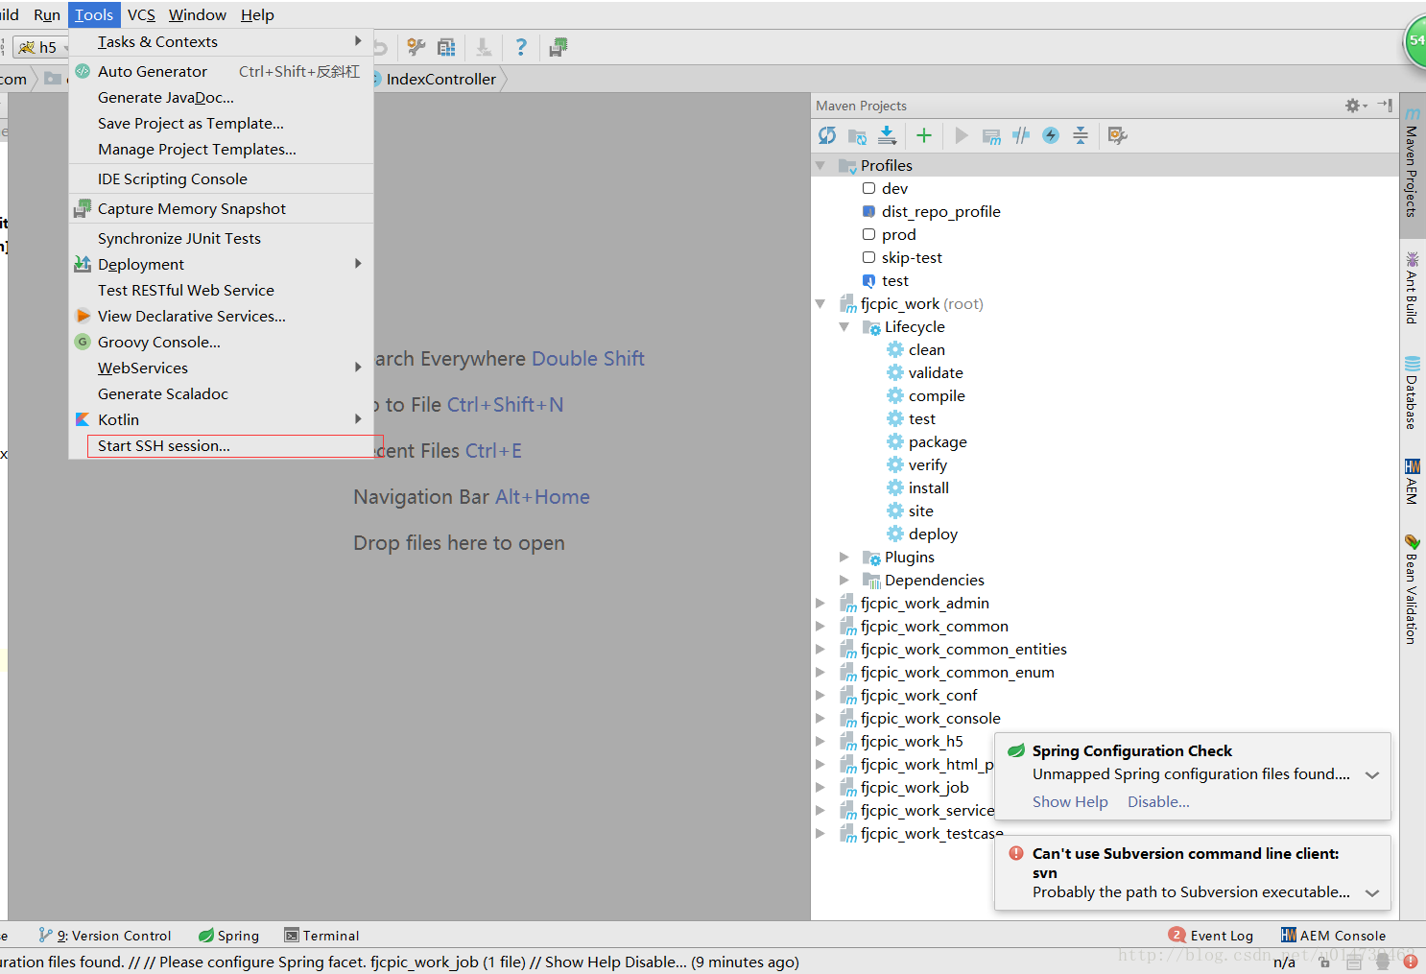The height and width of the screenshot is (974, 1426).
Task: Generate sources and update folders icon
Action: pyautogui.click(x=857, y=135)
